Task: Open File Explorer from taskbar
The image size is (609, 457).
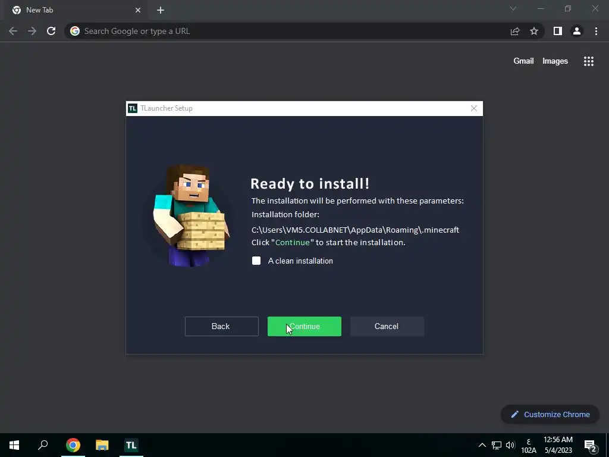Action: [x=102, y=445]
